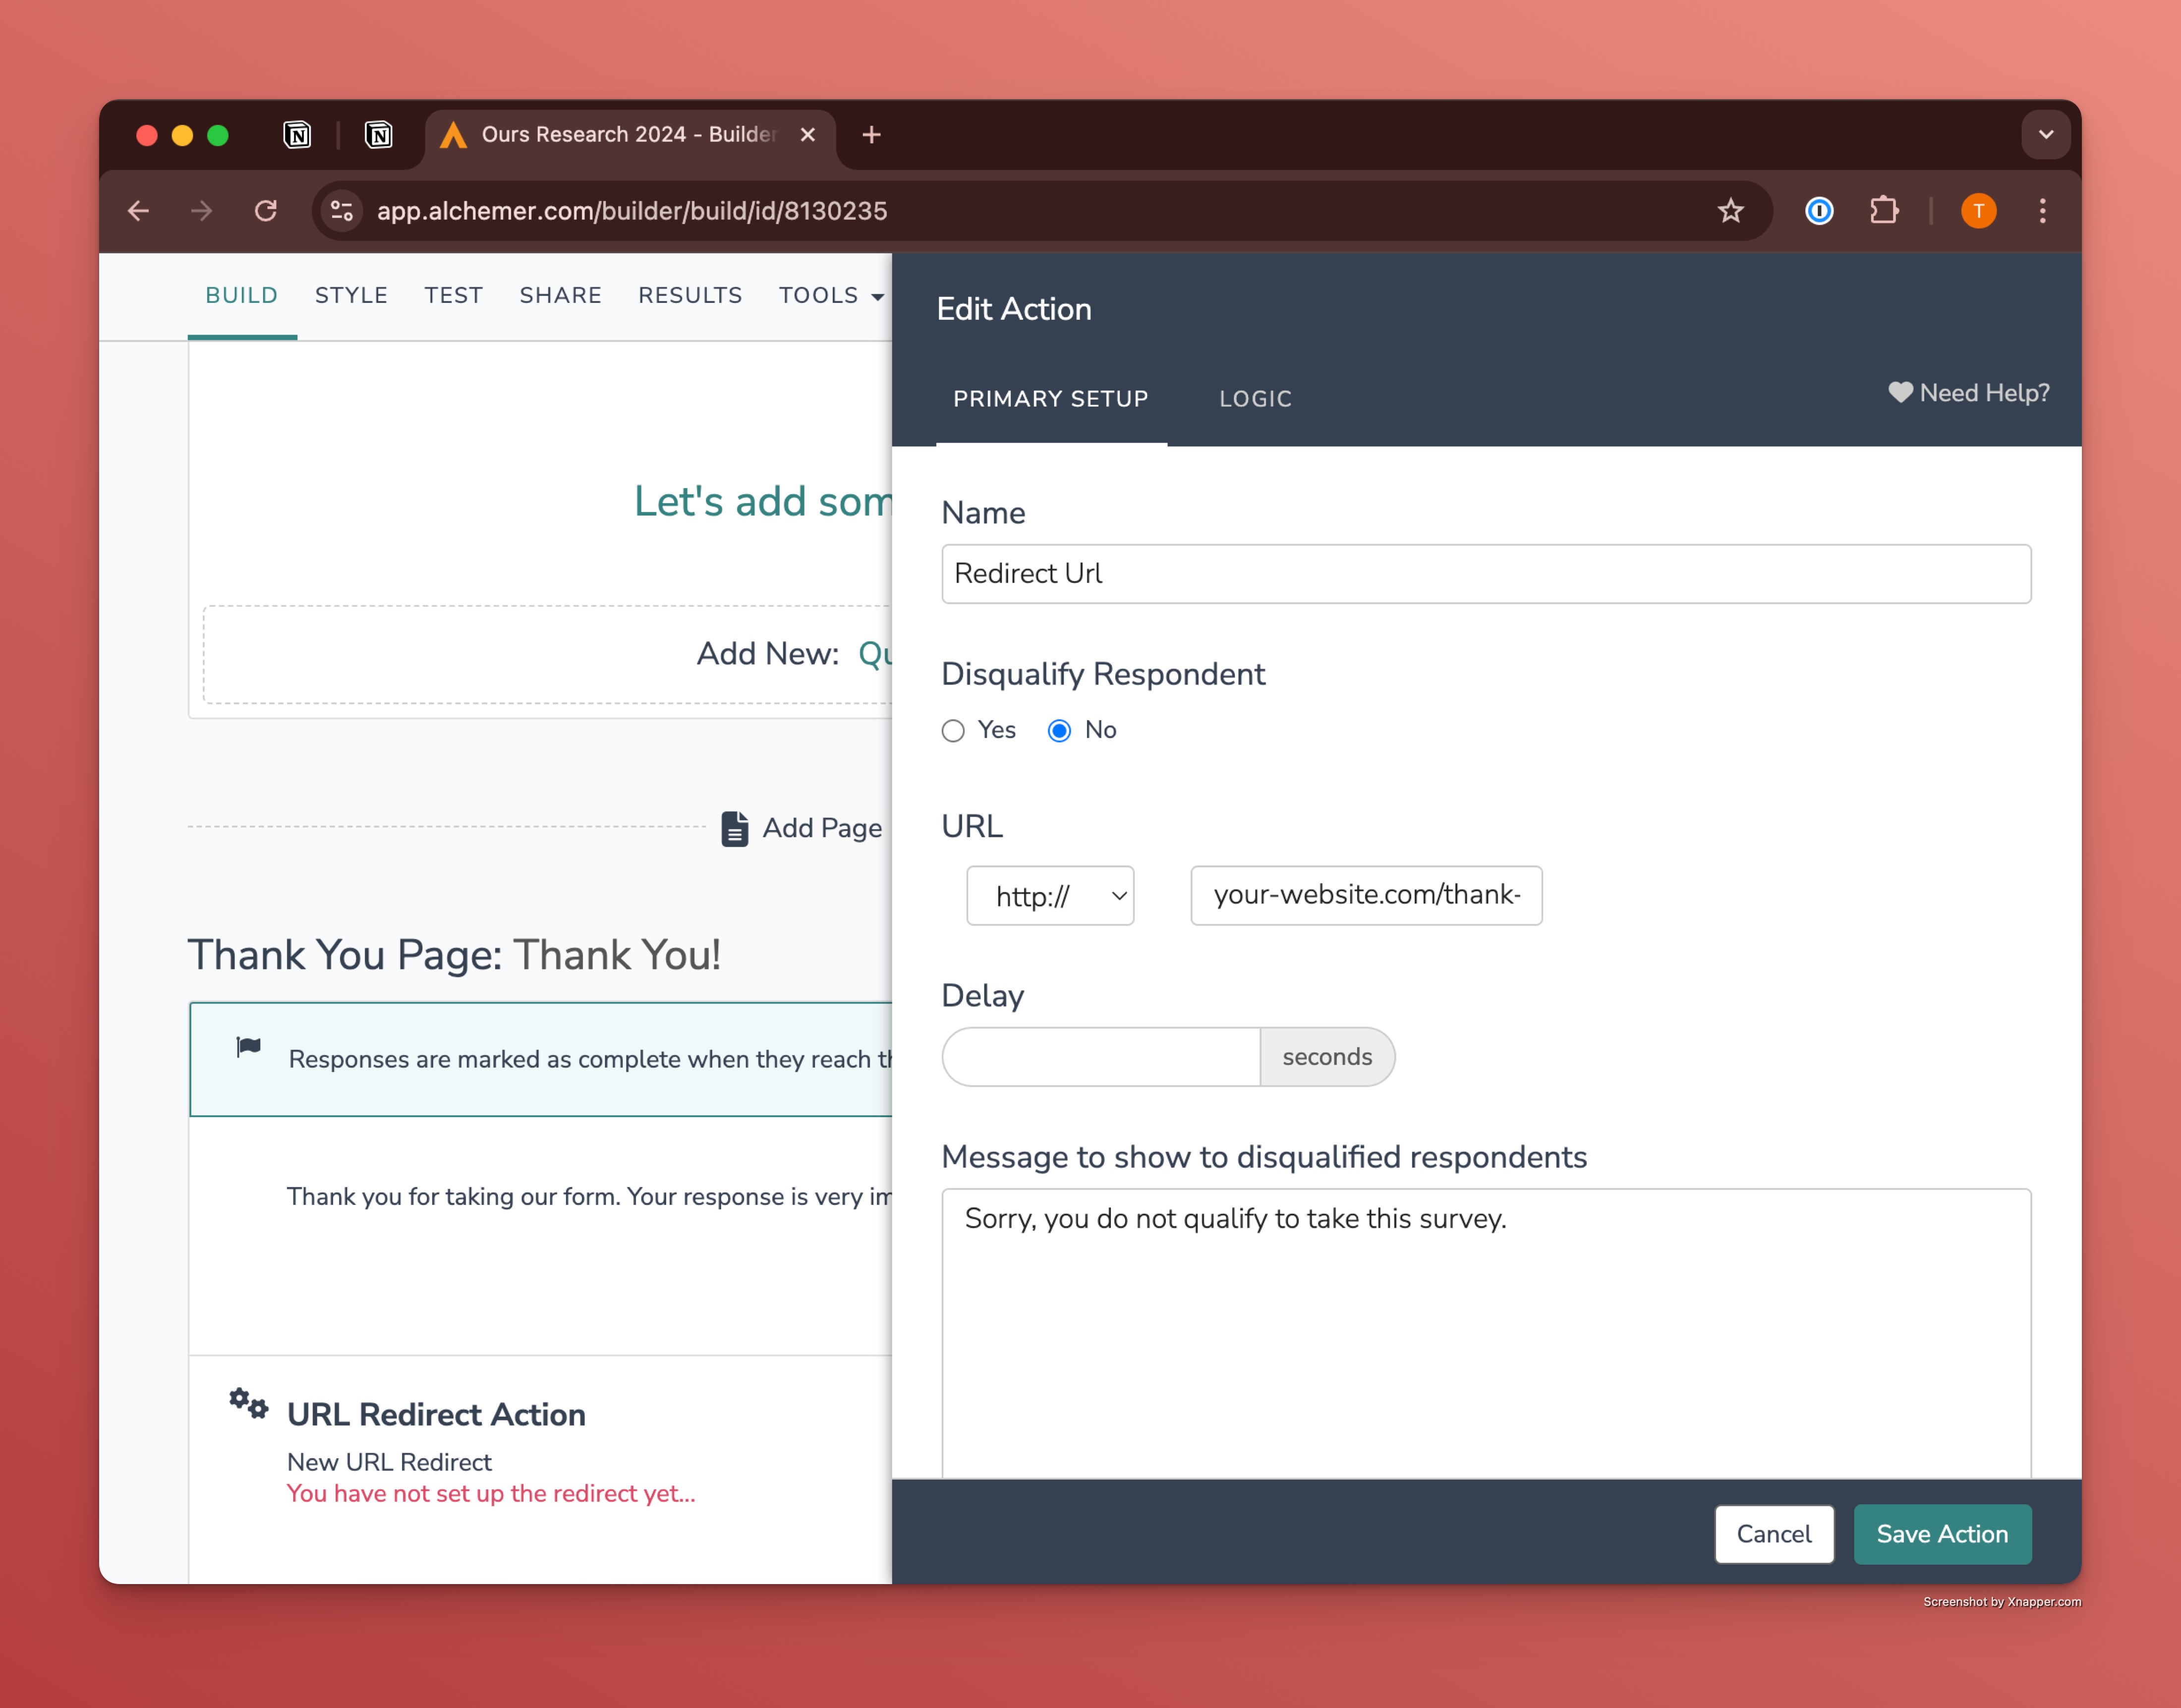
Task: Open the http:// protocol dropdown
Action: point(1050,896)
